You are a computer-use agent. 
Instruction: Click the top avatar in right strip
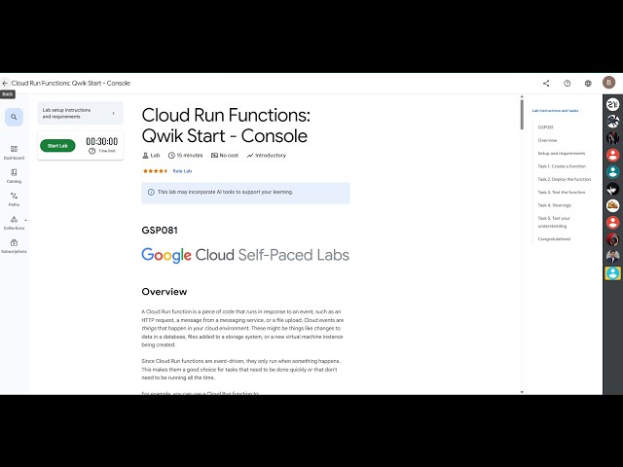point(612,104)
